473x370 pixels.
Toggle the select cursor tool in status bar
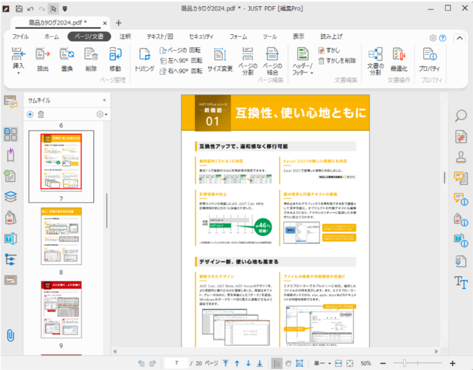coord(277,363)
